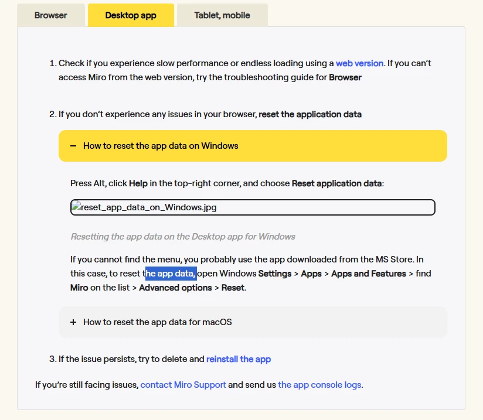The height and width of the screenshot is (420, 483).
Task: Click the bold 'Miro' before 'on the list'
Action: (x=79, y=288)
